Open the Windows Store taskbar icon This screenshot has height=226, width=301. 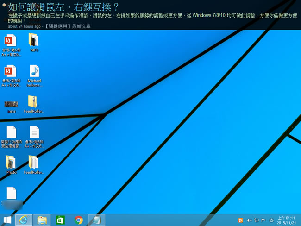tap(60, 220)
